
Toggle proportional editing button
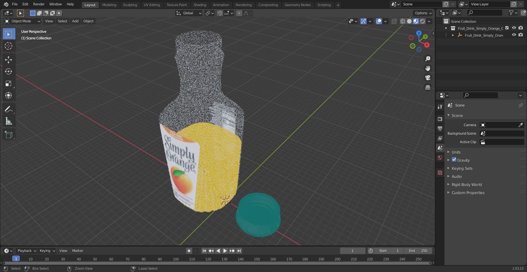pyautogui.click(x=239, y=13)
